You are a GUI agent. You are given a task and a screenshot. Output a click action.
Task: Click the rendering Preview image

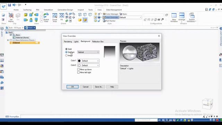[x=139, y=52]
